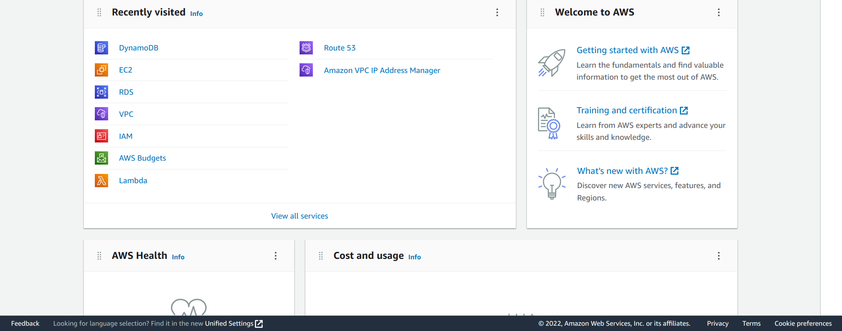Grab the drag handle of Recently visited widget

tap(99, 12)
